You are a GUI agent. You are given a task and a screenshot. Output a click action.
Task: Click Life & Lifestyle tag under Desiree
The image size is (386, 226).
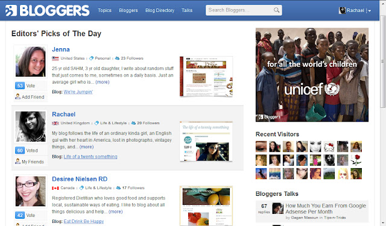click(x=95, y=188)
